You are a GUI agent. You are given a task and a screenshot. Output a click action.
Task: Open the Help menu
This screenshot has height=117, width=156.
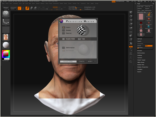tap(127, 2)
